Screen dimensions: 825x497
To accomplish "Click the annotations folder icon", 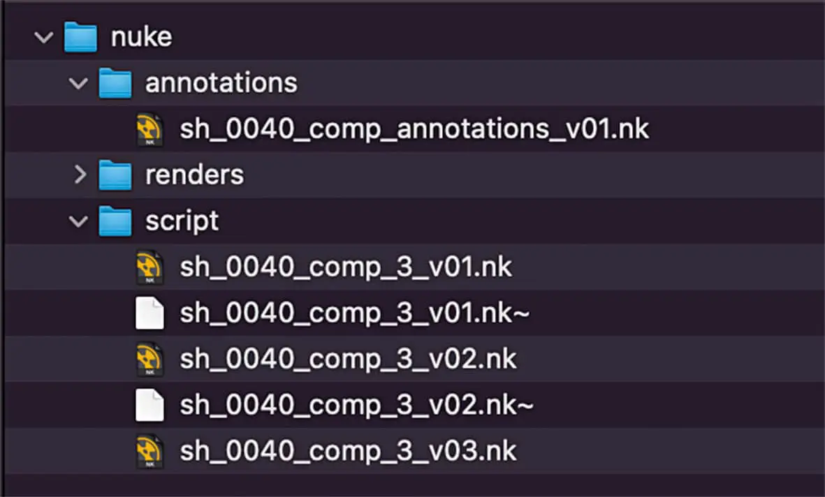I will pos(115,84).
